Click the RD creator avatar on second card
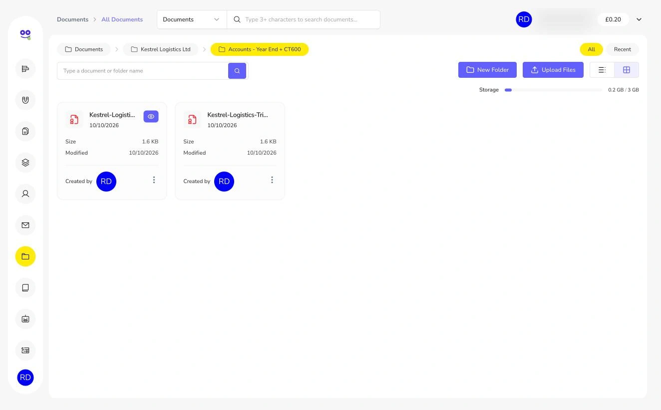Screen dimensions: 661x410 tap(224, 182)
